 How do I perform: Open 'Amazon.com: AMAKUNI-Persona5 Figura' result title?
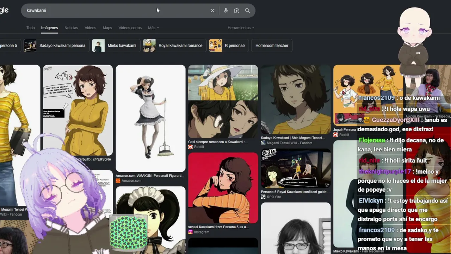pos(150,176)
